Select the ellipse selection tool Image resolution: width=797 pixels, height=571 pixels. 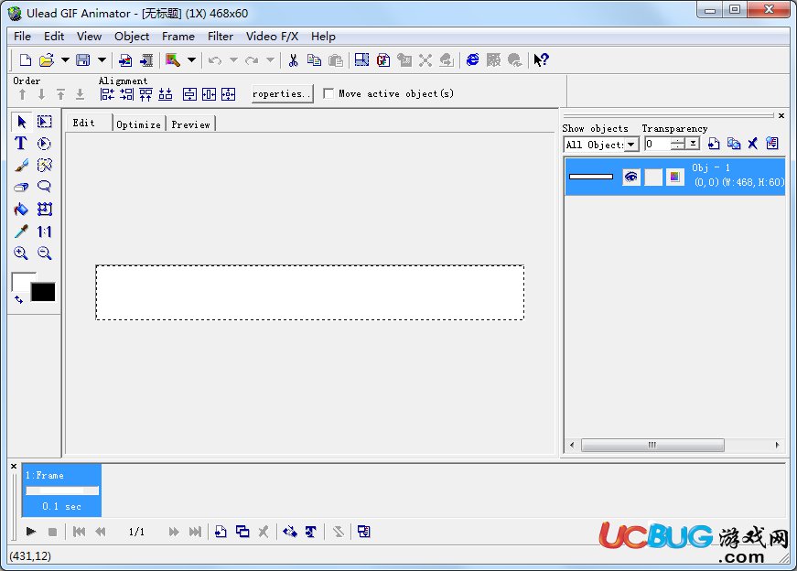[x=44, y=144]
